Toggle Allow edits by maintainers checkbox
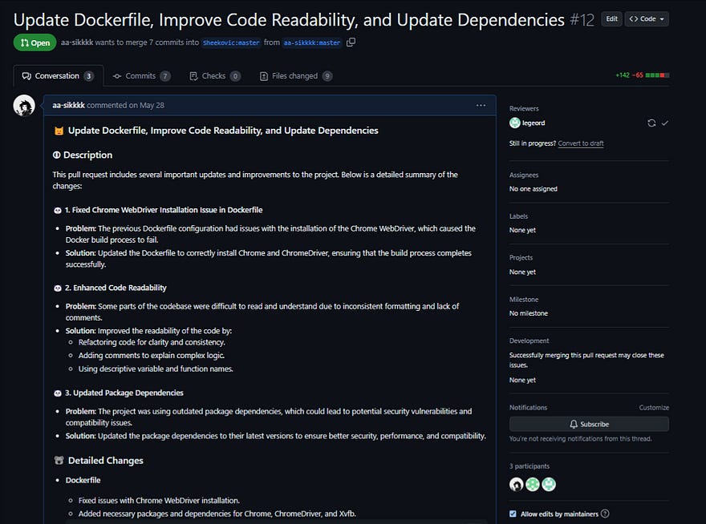Screen dimensions: 706x524 (513, 514)
